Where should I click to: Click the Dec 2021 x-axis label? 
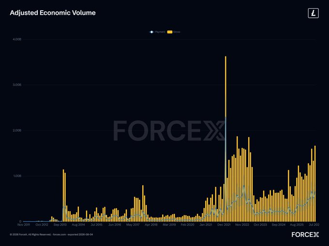(224, 225)
